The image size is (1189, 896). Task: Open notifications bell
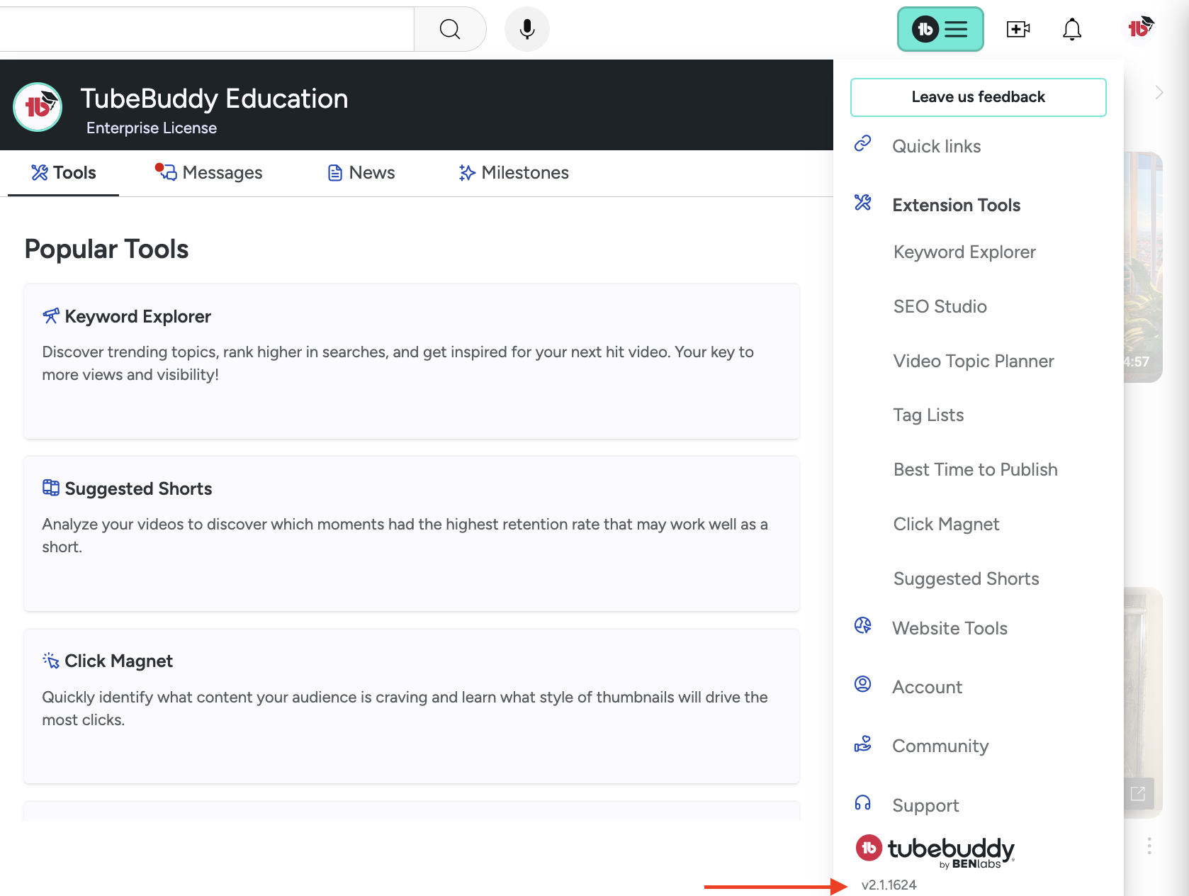click(x=1072, y=29)
